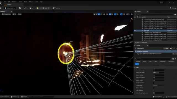This screenshot has height=99, width=177.
Task: Select the General details filter
Action: (138, 62)
